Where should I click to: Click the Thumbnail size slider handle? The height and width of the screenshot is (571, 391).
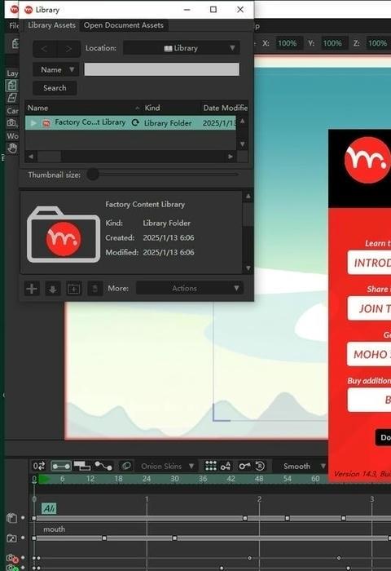(x=93, y=174)
